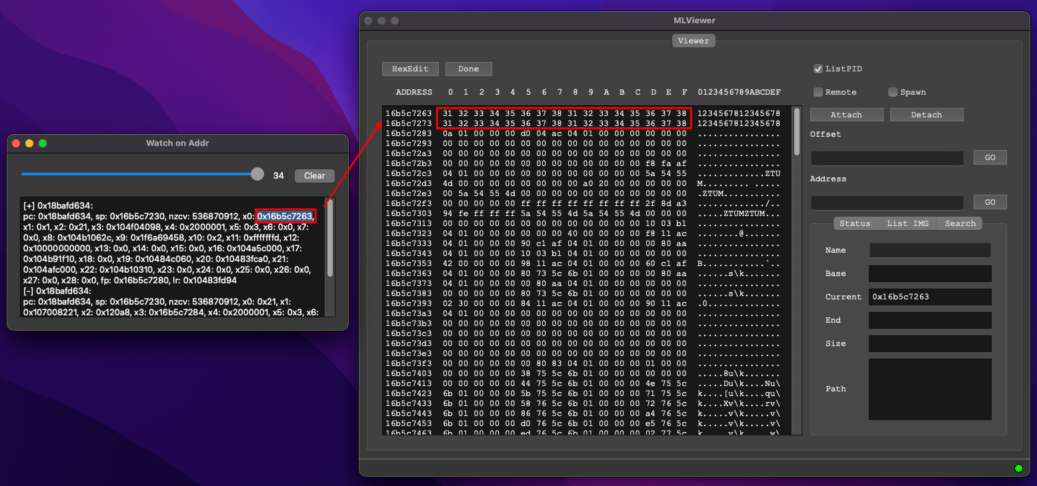Click the Done button
The height and width of the screenshot is (486, 1037).
point(469,69)
